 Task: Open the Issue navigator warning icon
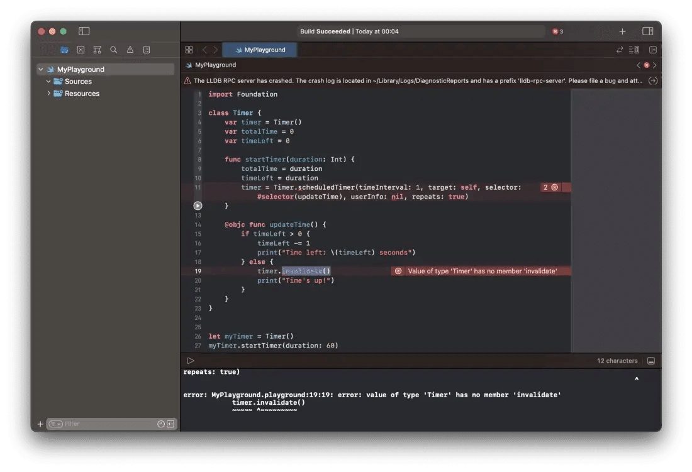(x=130, y=50)
